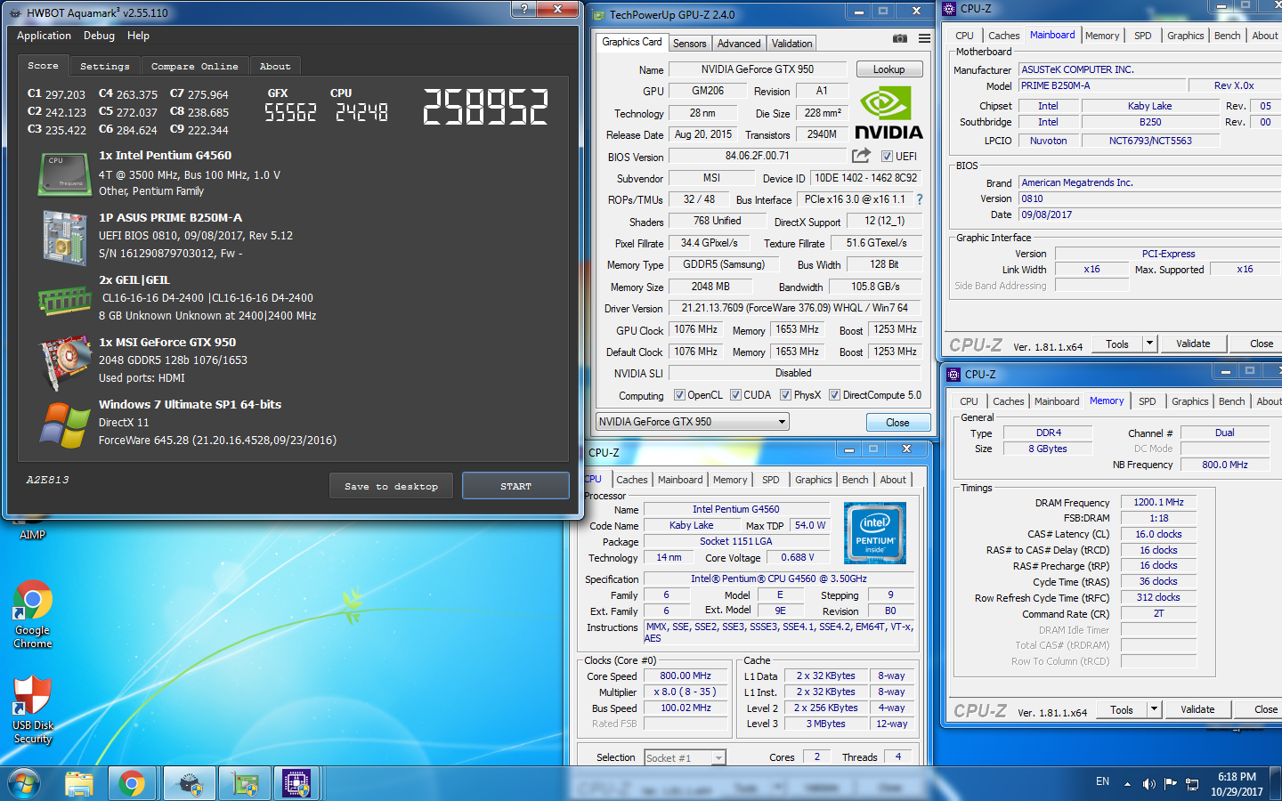
Task: Open the Action Center flag icon
Action: coord(1170,784)
